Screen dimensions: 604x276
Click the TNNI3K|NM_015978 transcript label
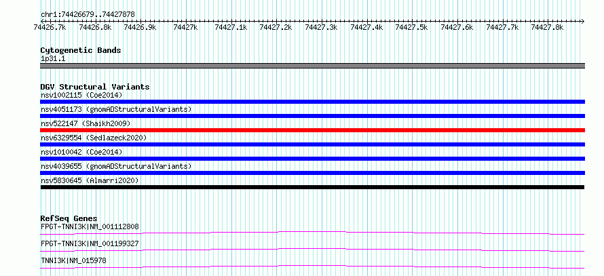coord(73,261)
